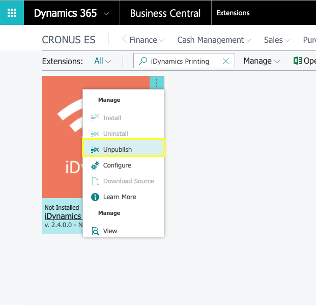Click the three-dot tile menu button
The height and width of the screenshot is (305, 316).
click(157, 82)
